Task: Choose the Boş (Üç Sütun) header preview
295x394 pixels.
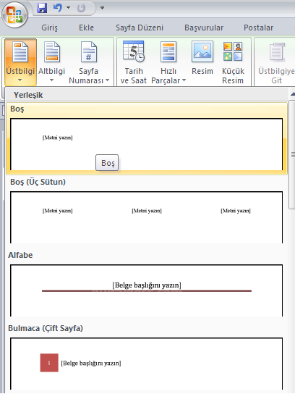Action: (x=147, y=217)
